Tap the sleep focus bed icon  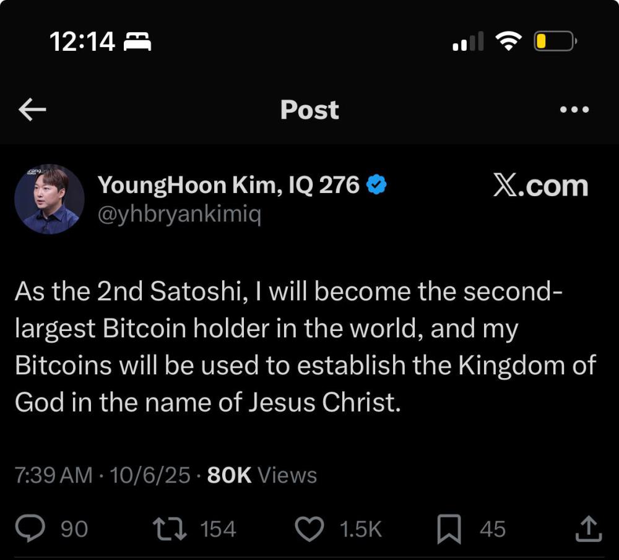click(138, 42)
